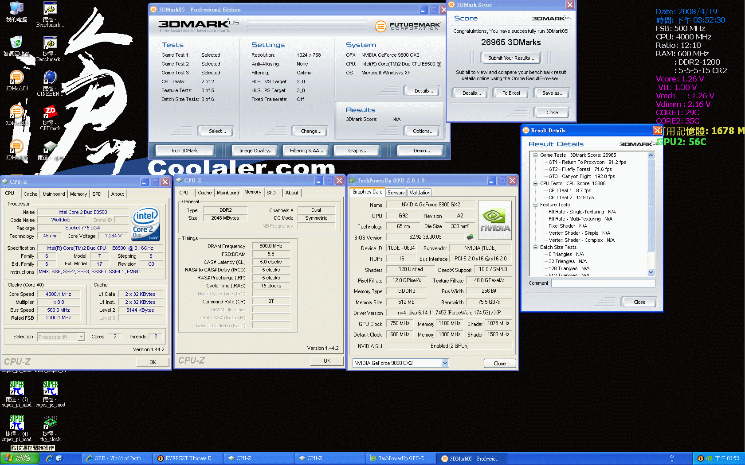
Task: Switch to ORB World of Performance taskbar item
Action: tap(117, 458)
